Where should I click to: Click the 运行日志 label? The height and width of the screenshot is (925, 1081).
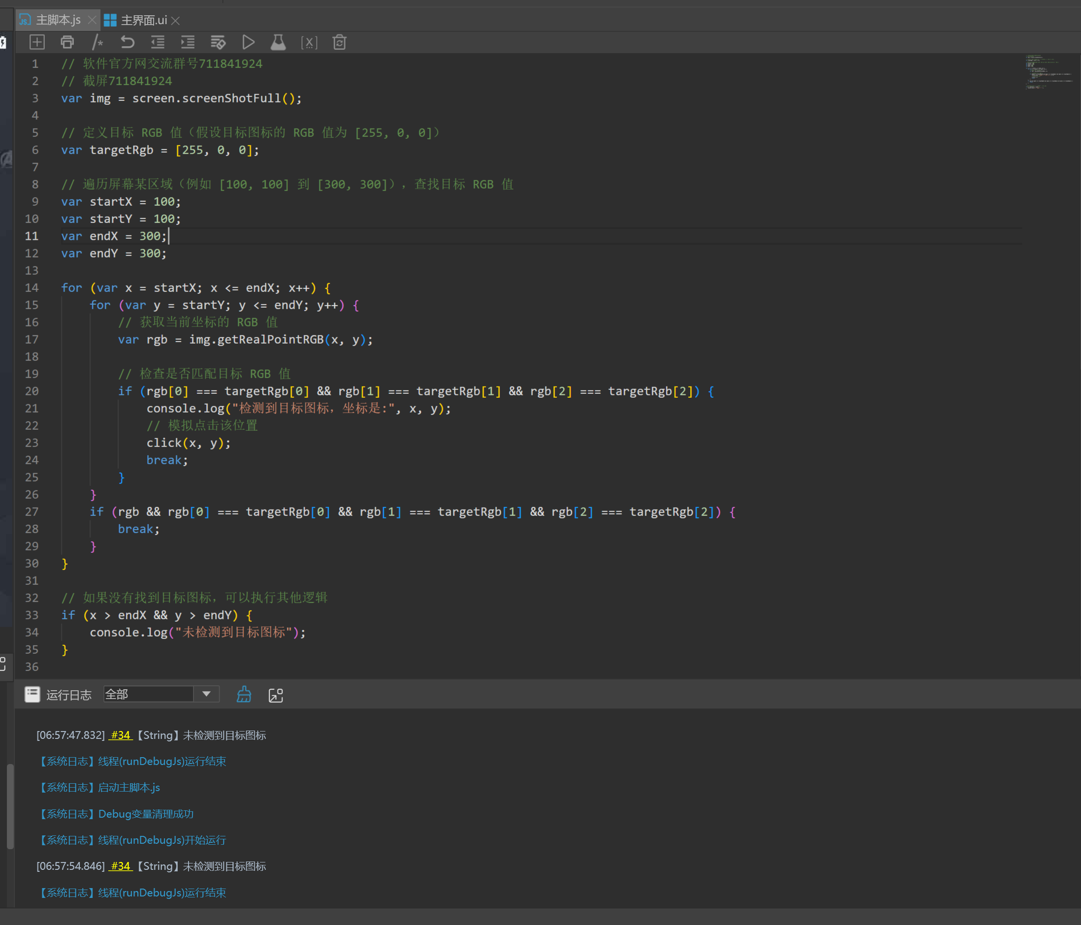pos(69,695)
